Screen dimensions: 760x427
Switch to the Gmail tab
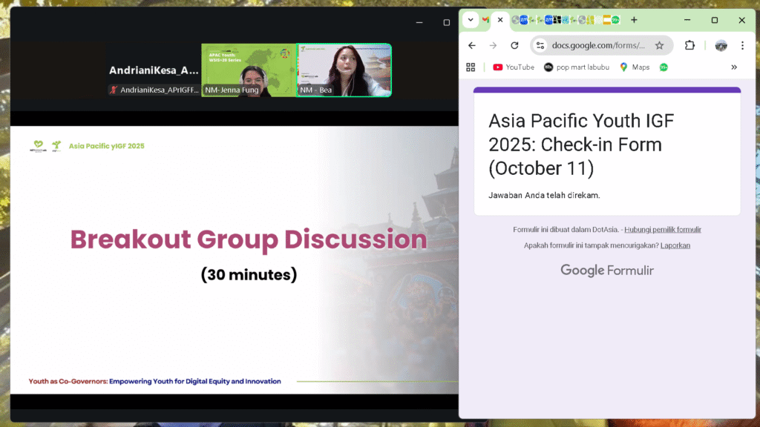click(x=485, y=20)
